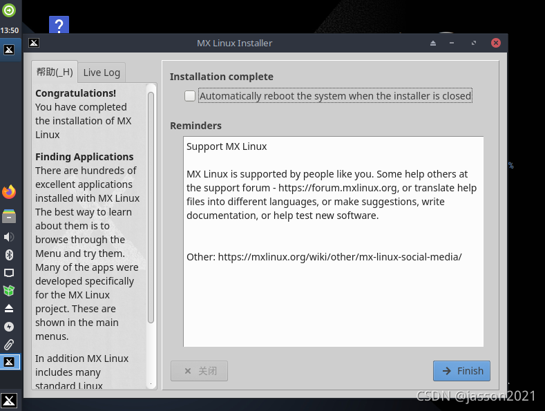Open the Bluetooth tray icon

9,255
